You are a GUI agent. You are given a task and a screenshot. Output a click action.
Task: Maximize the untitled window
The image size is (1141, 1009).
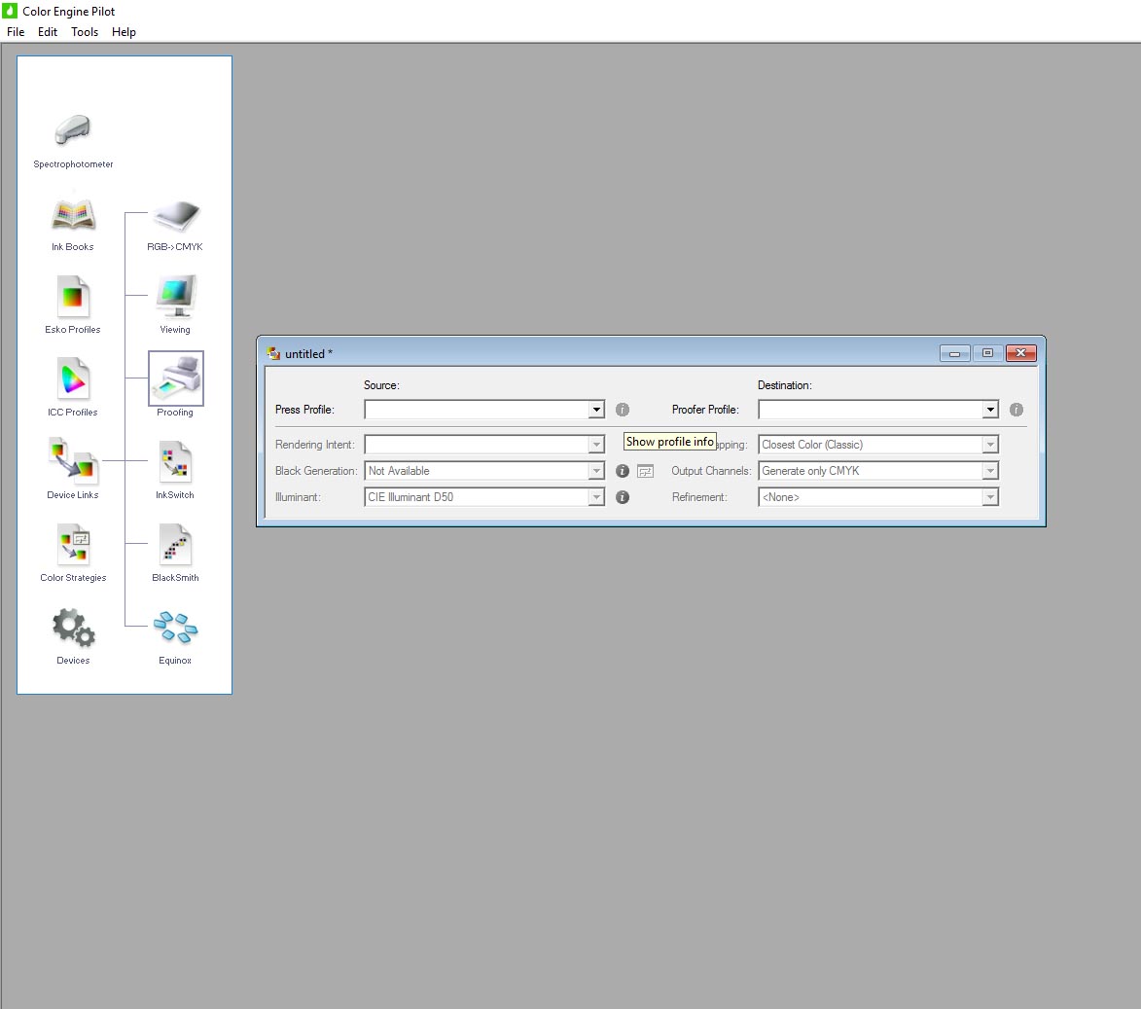pyautogui.click(x=987, y=354)
